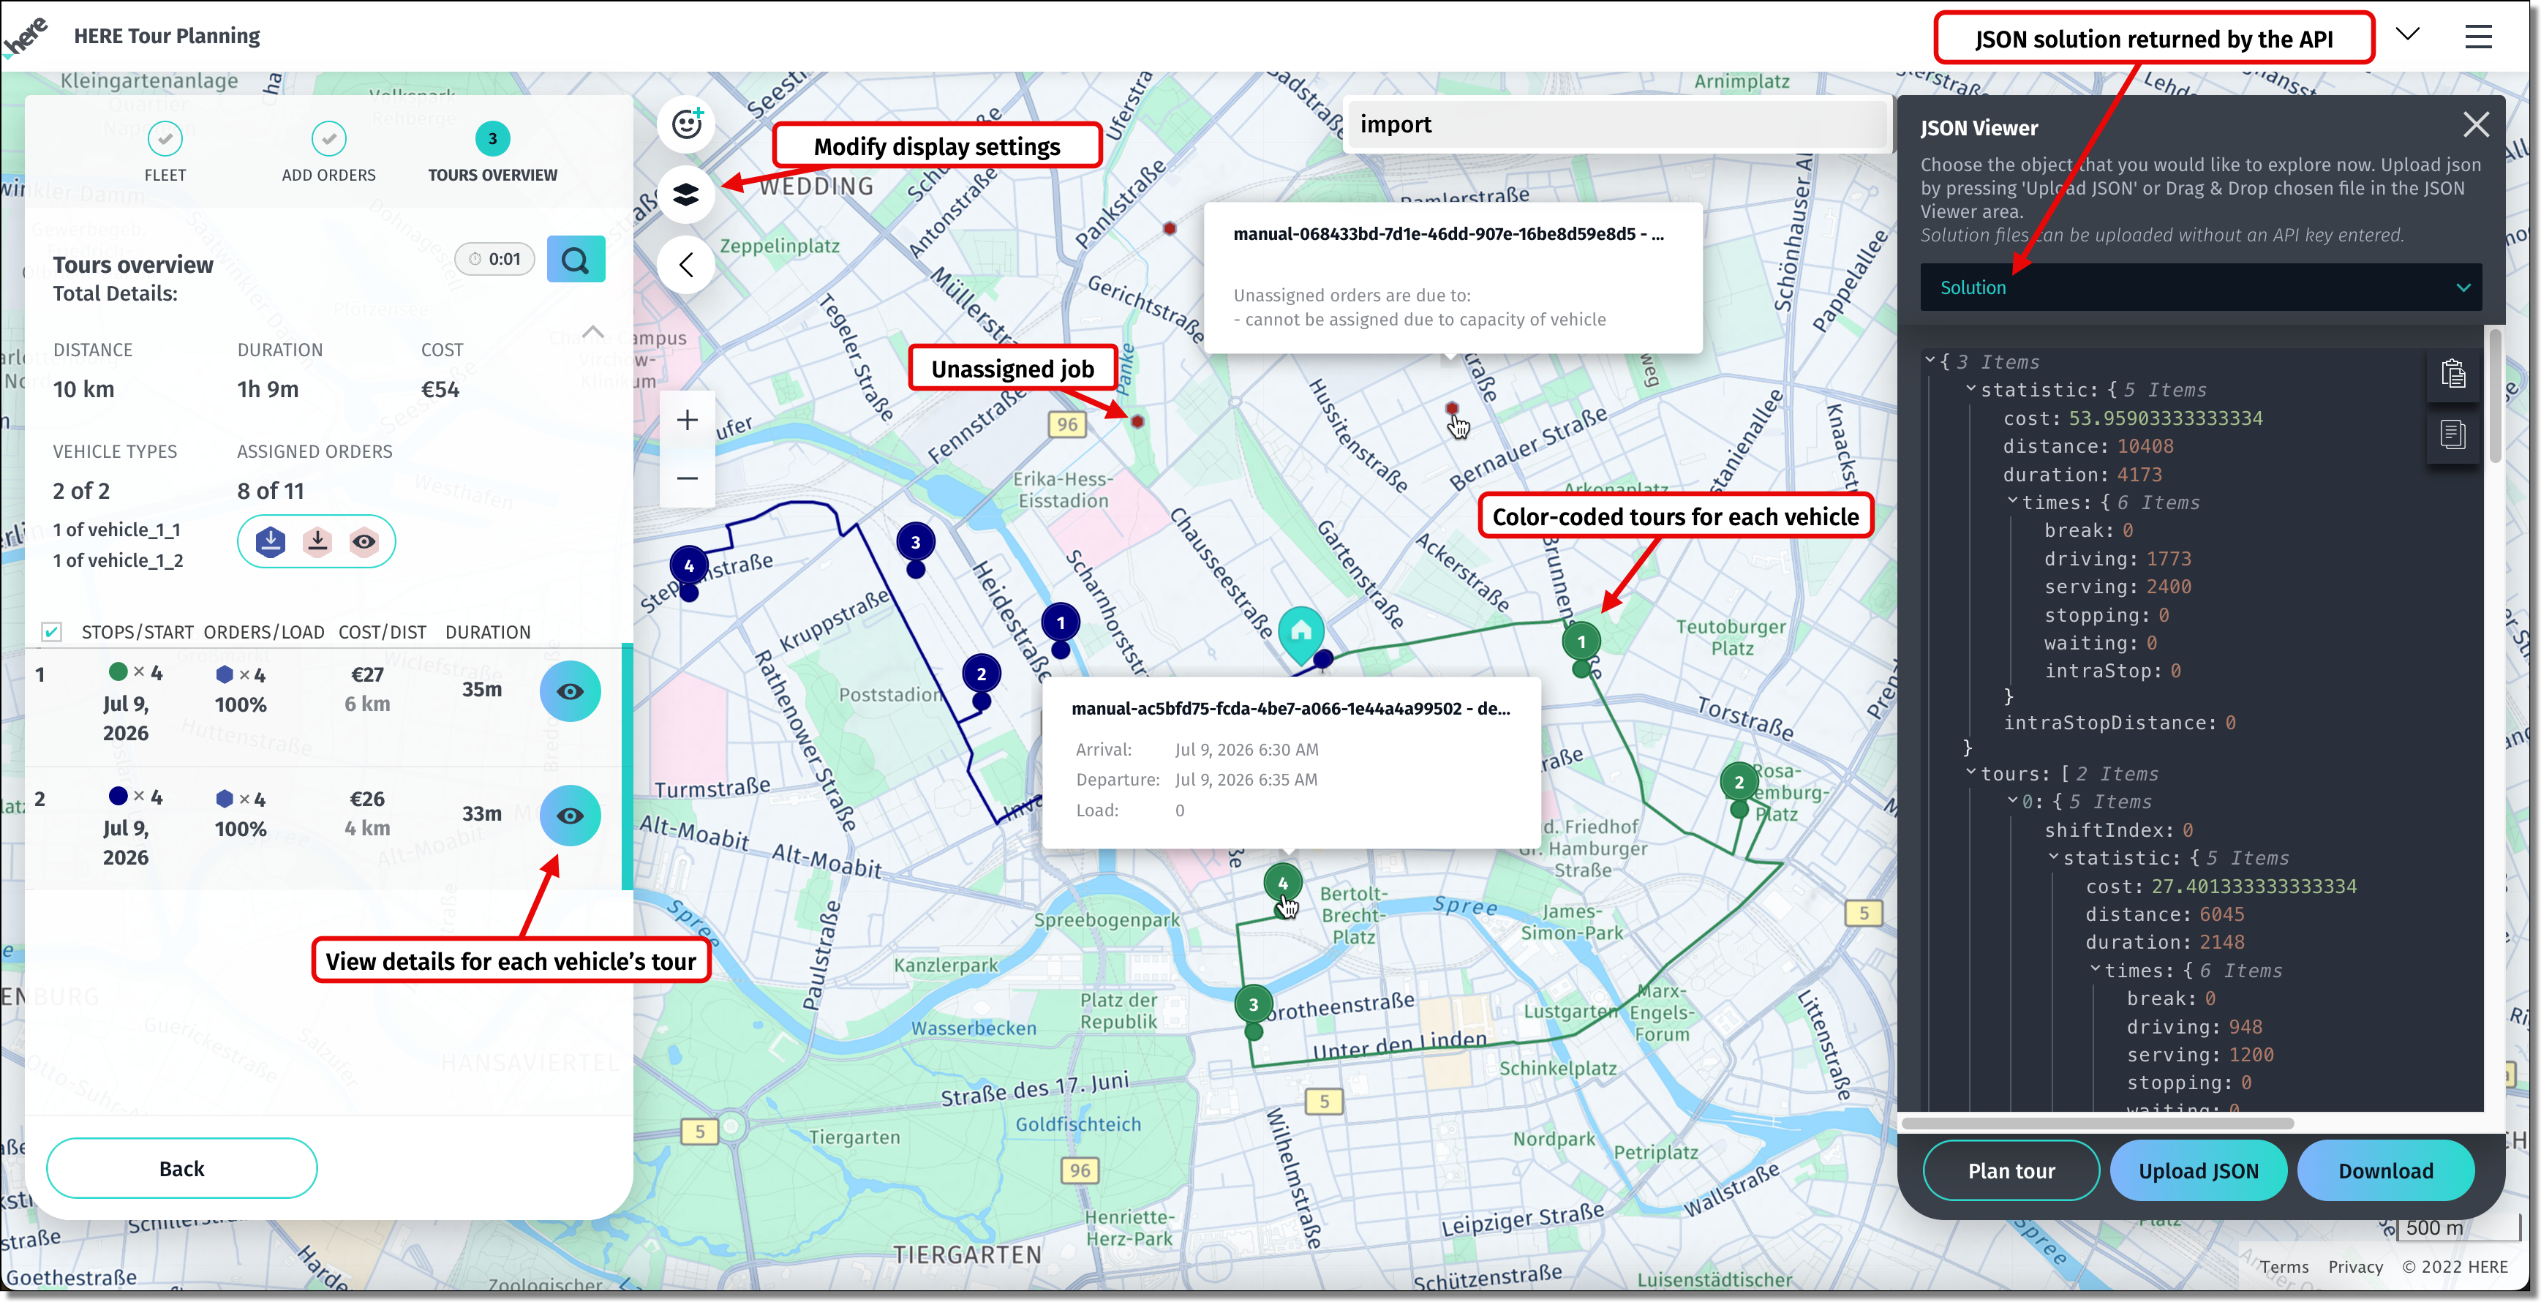Click the magnifier search button in Tours overview

[x=576, y=260]
